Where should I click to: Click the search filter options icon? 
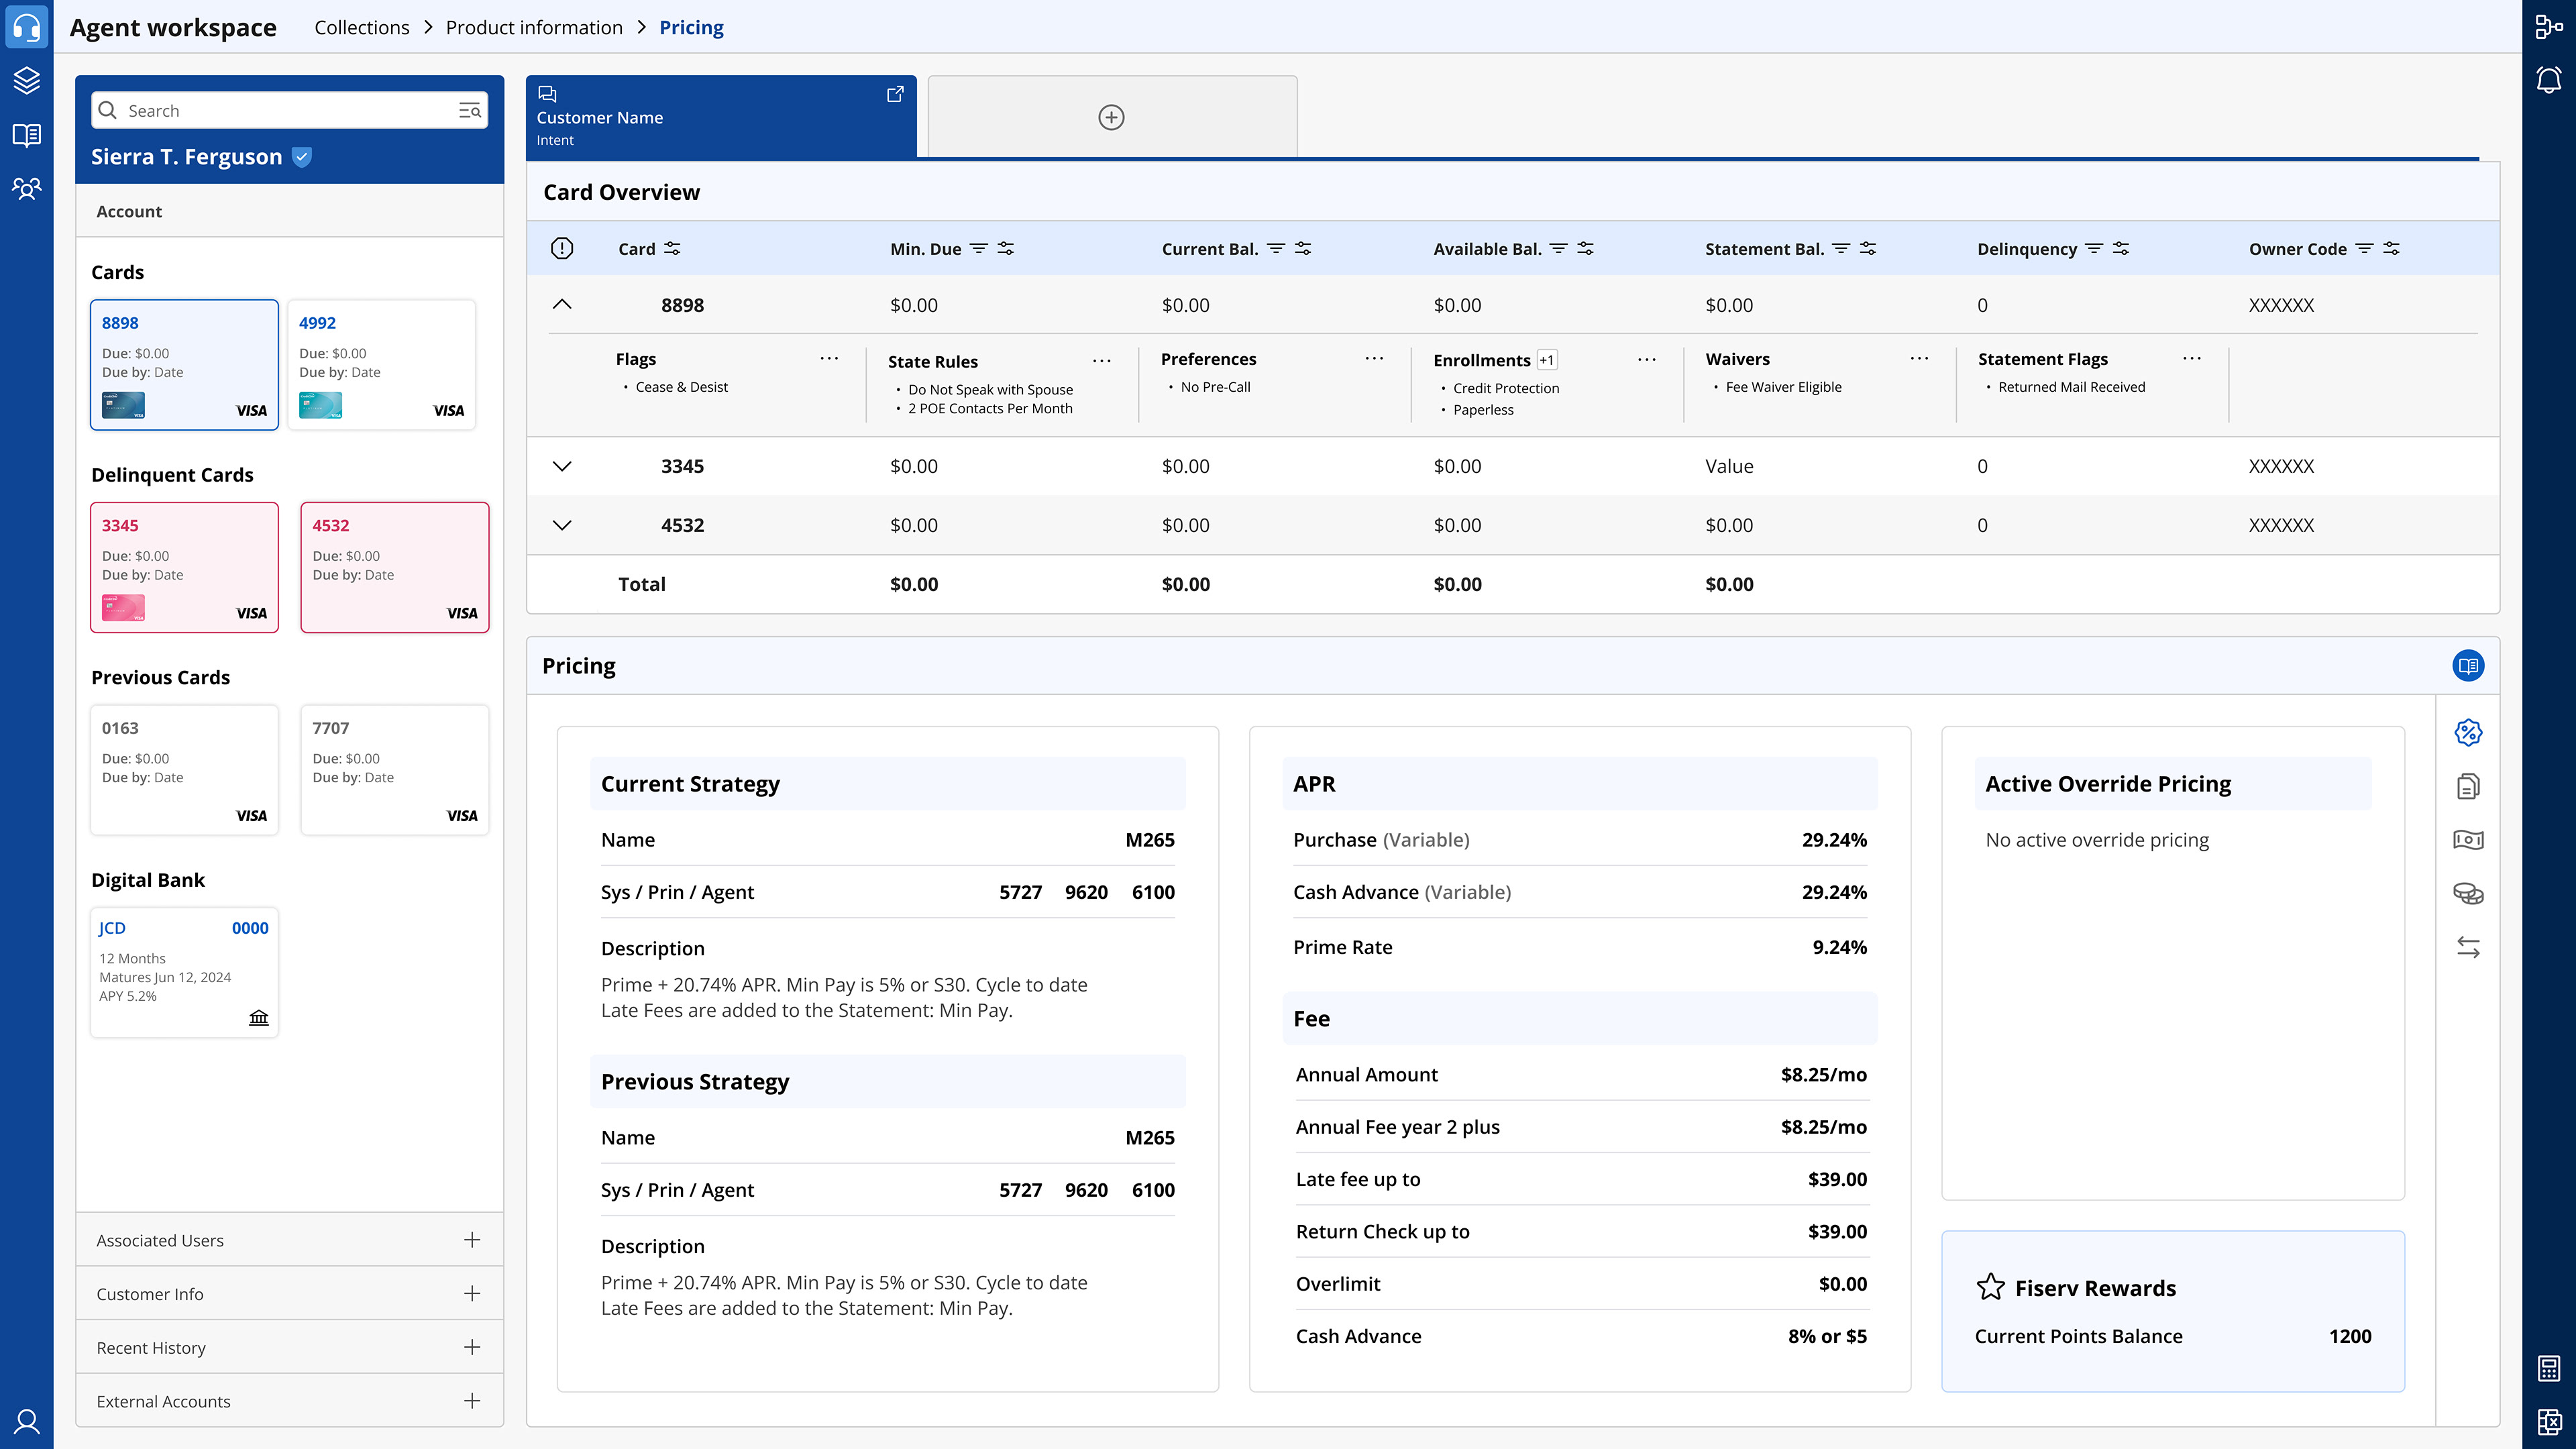pos(470,111)
